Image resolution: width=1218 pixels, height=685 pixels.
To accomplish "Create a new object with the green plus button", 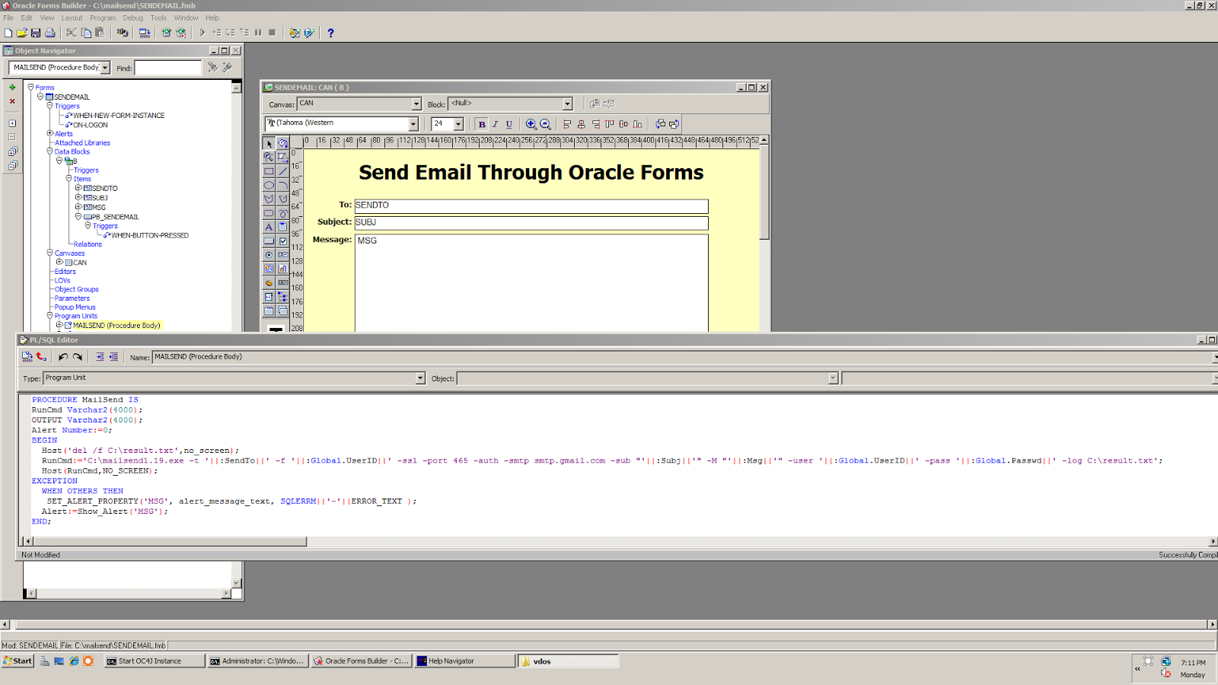I will (x=11, y=87).
